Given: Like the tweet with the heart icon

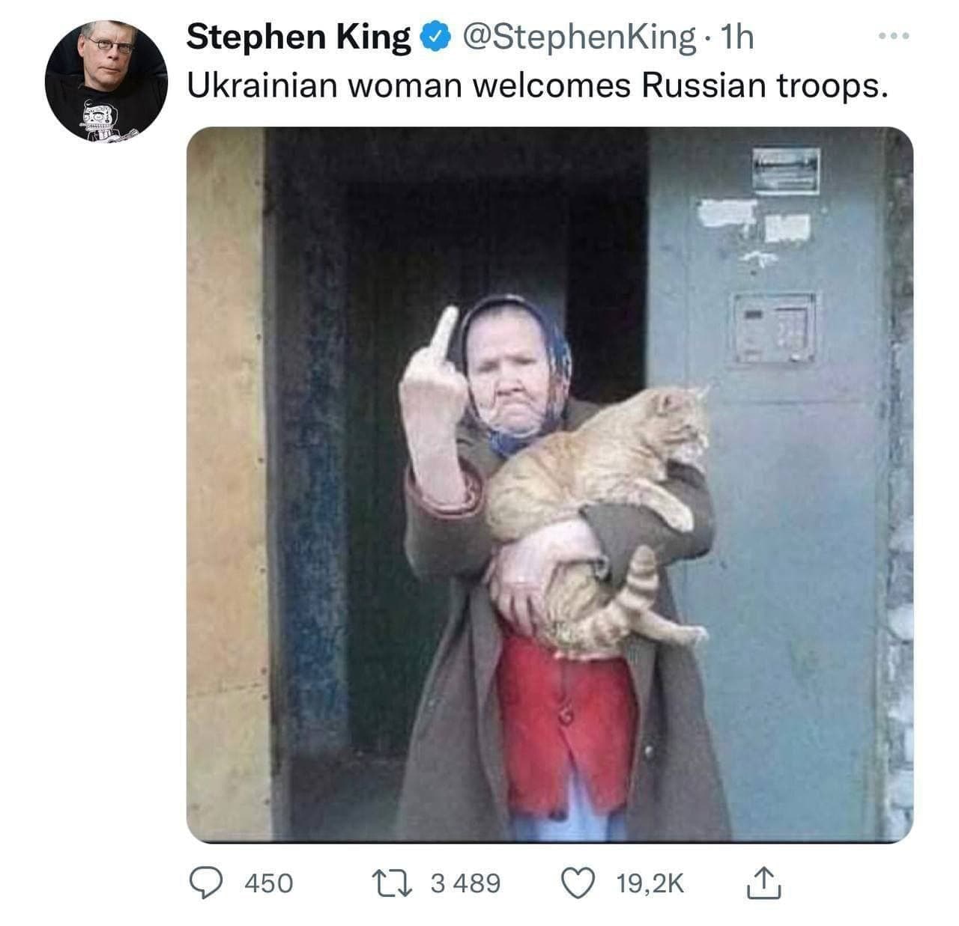Looking at the screenshot, I should coord(578,883).
